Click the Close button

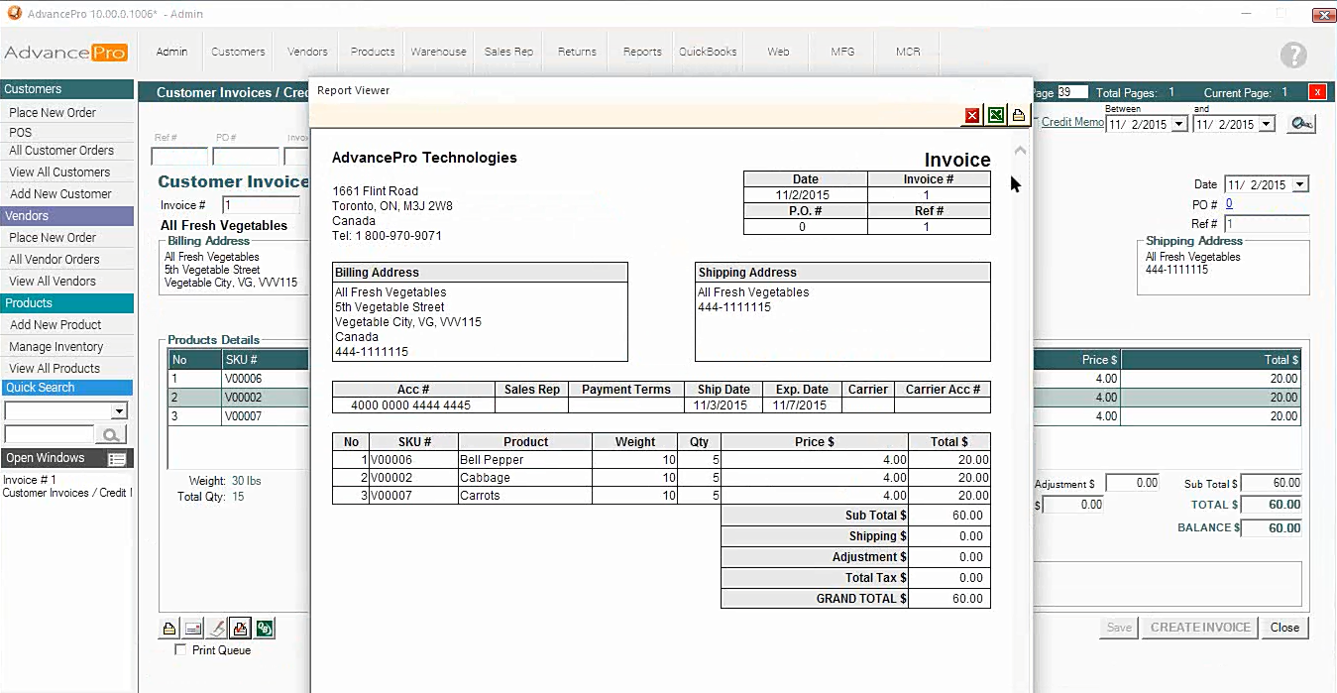tap(1284, 628)
